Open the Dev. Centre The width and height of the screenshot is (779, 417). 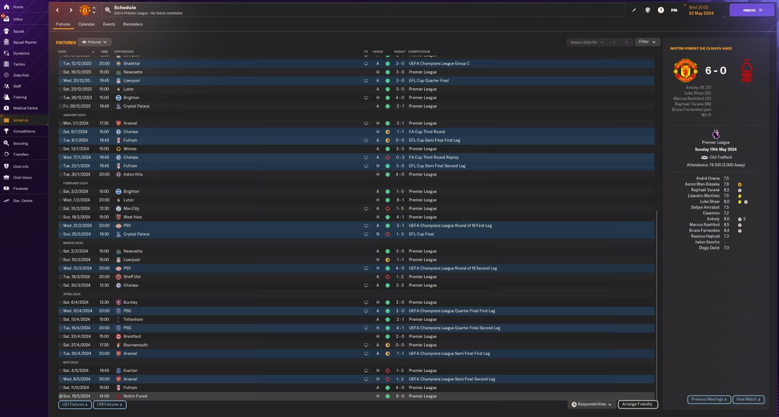click(x=23, y=200)
